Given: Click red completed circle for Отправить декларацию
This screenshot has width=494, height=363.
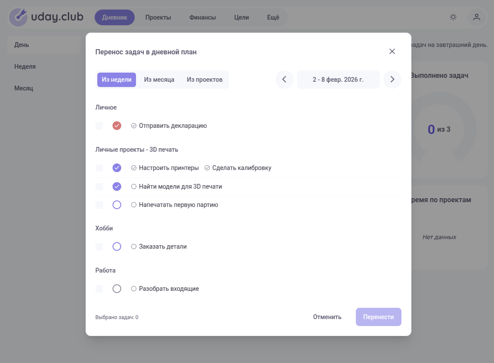Looking at the screenshot, I should pos(117,126).
